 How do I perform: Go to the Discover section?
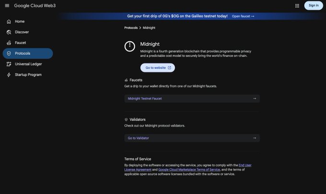28,32
